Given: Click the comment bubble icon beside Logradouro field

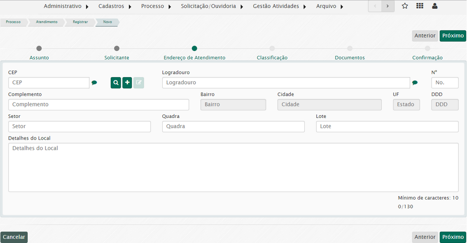Looking at the screenshot, I should (415, 83).
